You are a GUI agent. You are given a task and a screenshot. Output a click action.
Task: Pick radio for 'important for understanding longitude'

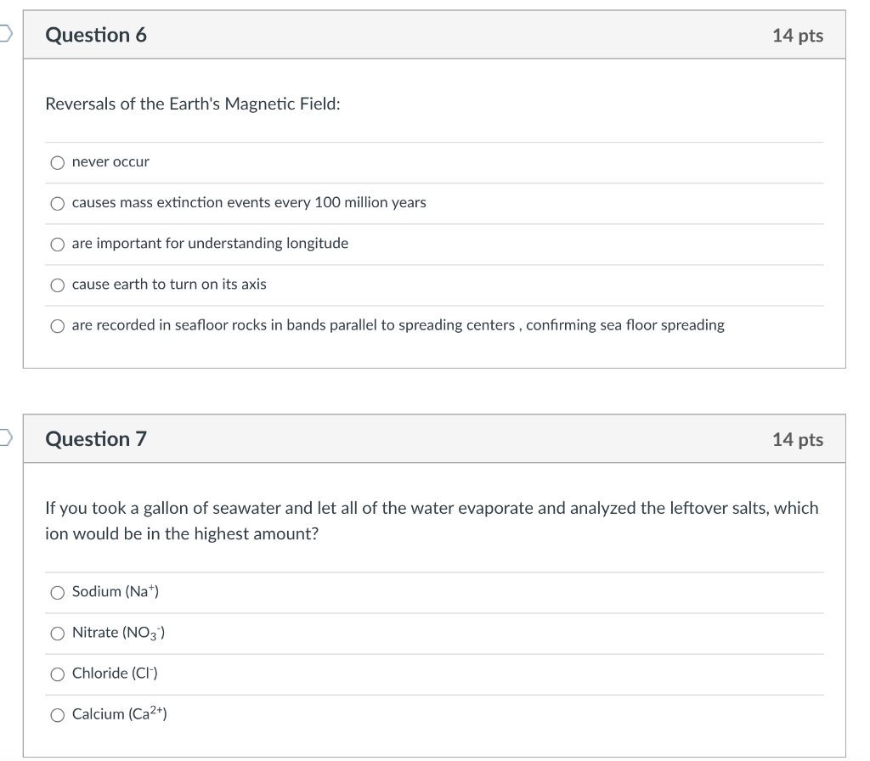tap(57, 244)
